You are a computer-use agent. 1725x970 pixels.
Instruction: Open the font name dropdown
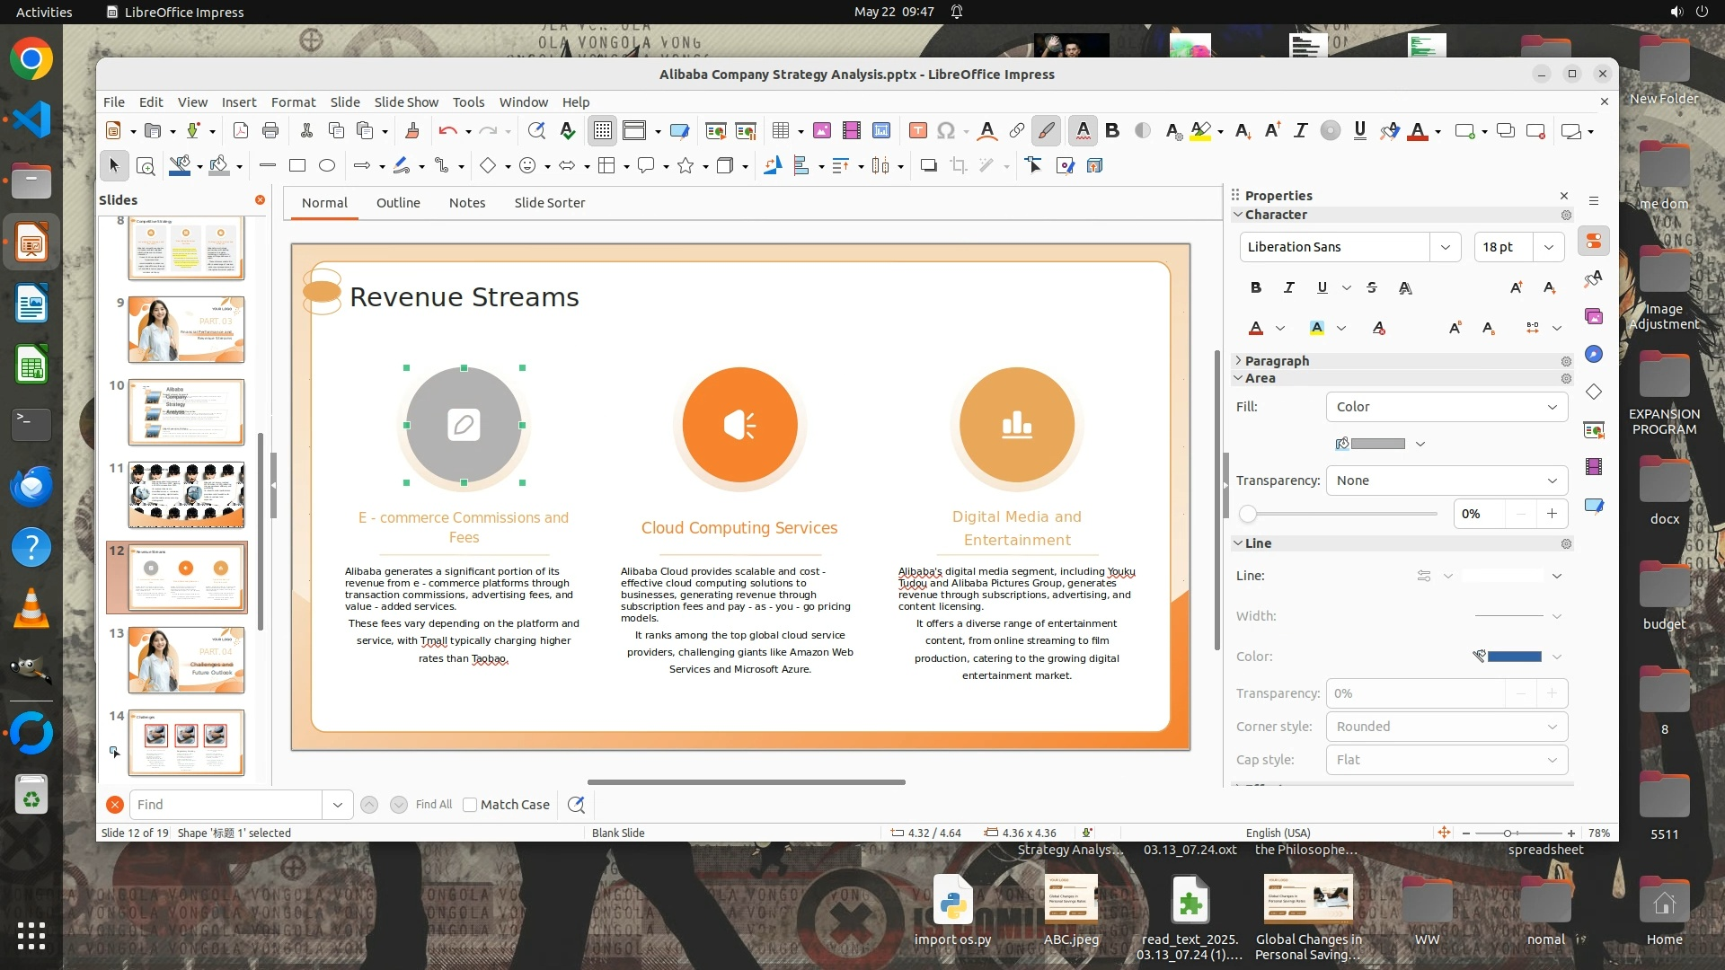tap(1445, 247)
